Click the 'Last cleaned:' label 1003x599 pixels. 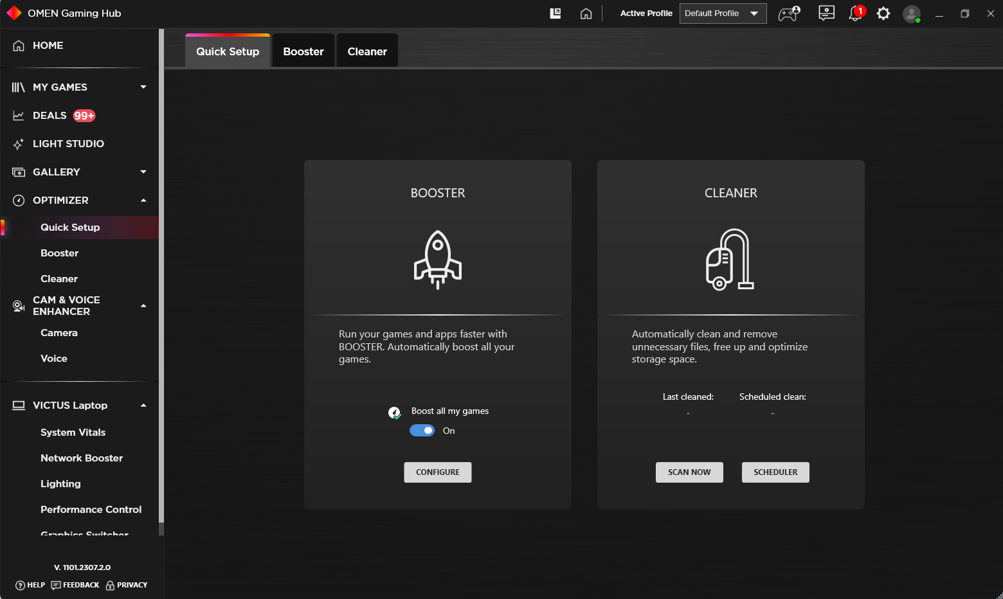[x=688, y=397]
